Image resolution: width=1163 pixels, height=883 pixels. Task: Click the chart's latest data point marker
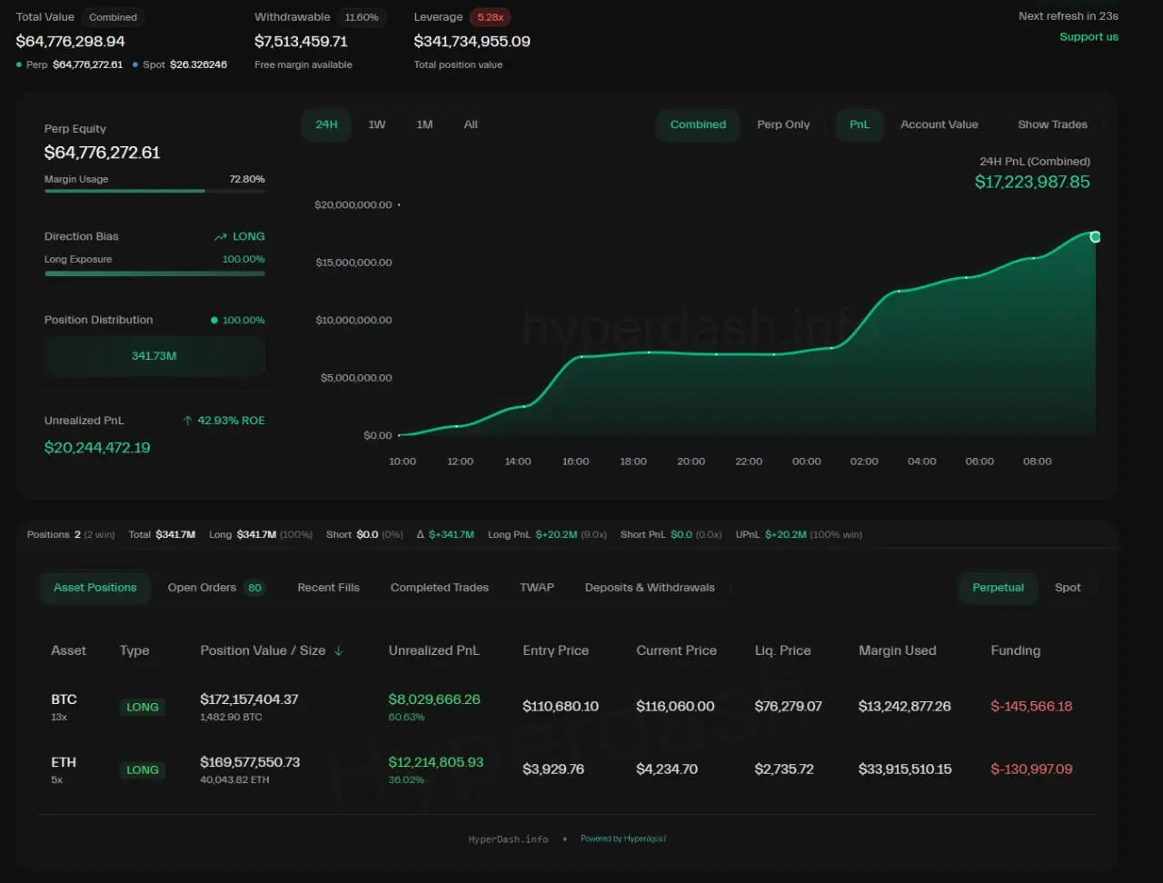click(x=1095, y=237)
